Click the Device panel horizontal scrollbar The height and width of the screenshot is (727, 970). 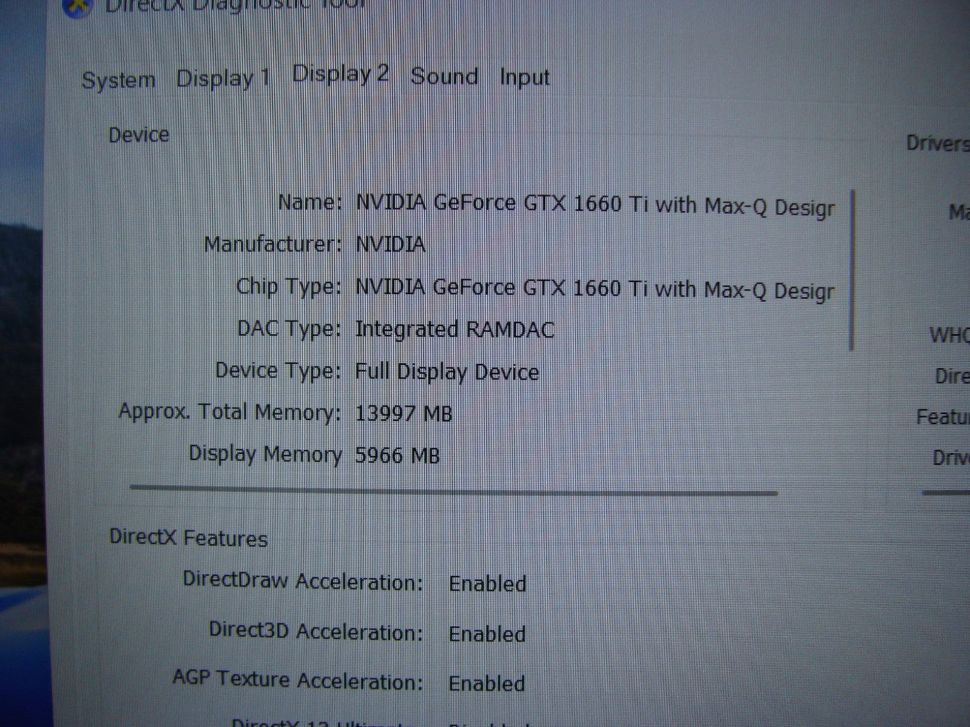point(453,490)
